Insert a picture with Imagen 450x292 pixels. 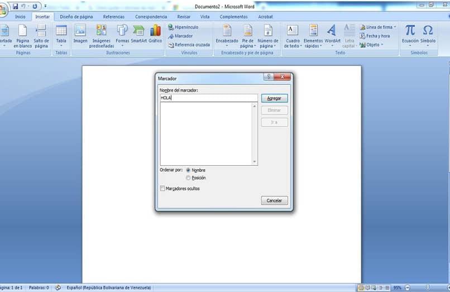(80, 34)
